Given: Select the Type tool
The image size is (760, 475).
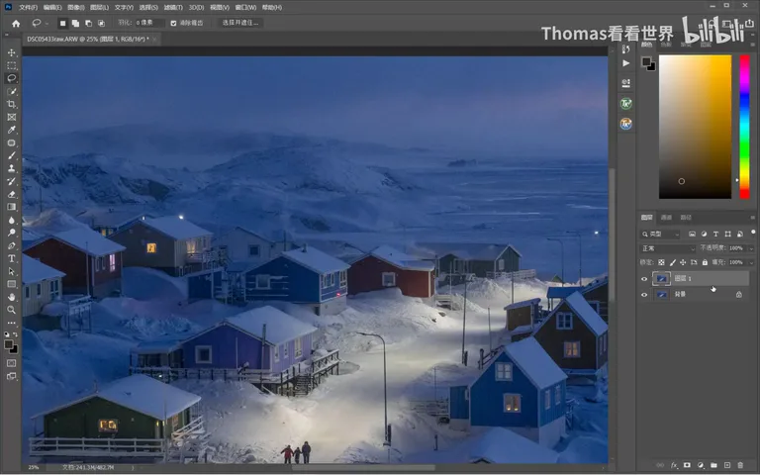Looking at the screenshot, I should (12, 259).
